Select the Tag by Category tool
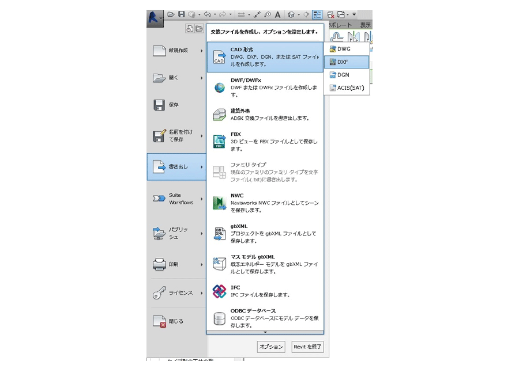This screenshot has height=369, width=519. [268, 14]
